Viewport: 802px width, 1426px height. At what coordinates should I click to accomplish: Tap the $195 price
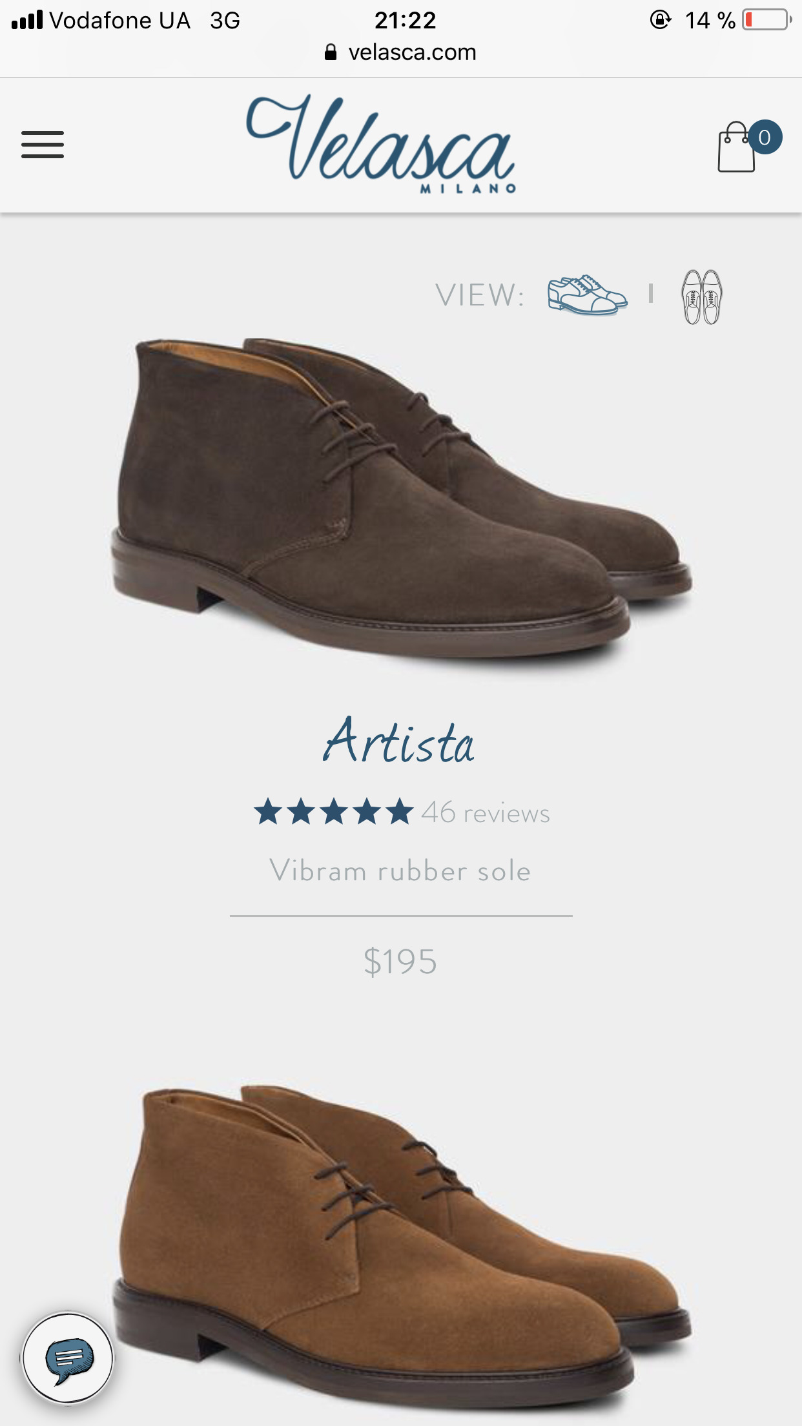click(400, 962)
